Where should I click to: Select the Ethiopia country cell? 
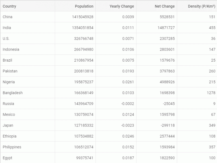pyautogui.click(x=28, y=136)
